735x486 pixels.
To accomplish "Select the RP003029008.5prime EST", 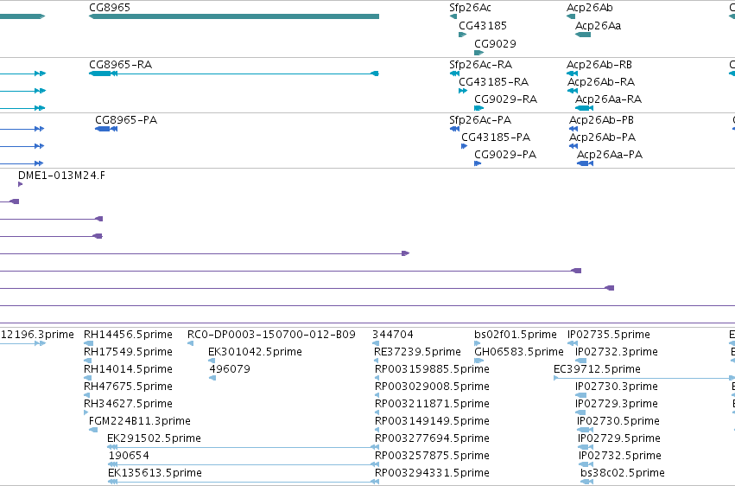I will pyautogui.click(x=377, y=395).
